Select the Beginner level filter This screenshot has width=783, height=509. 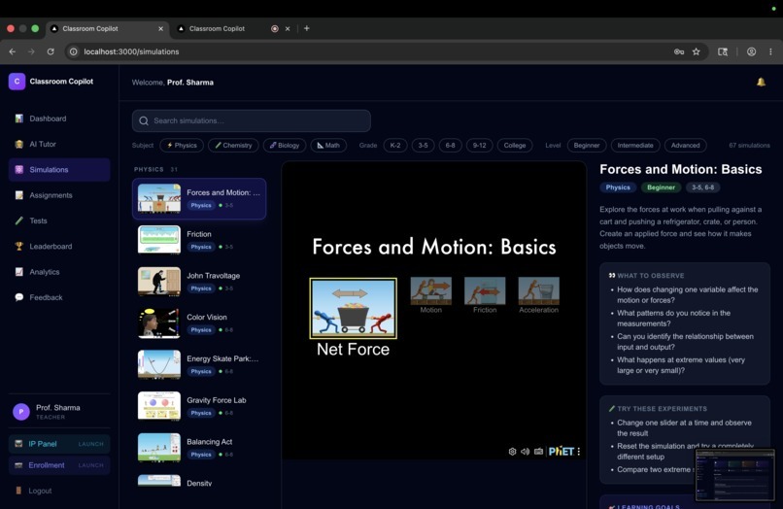pos(587,146)
